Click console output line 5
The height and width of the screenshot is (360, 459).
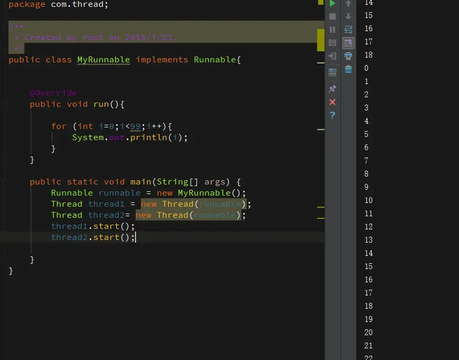coord(366,134)
